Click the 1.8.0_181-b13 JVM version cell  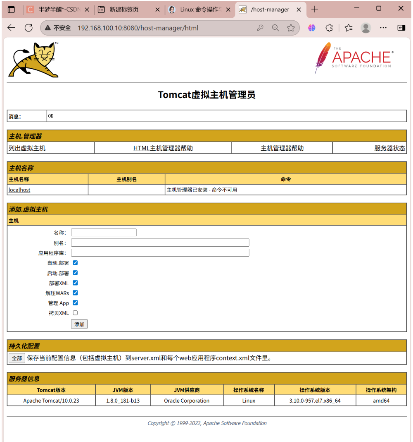click(123, 401)
